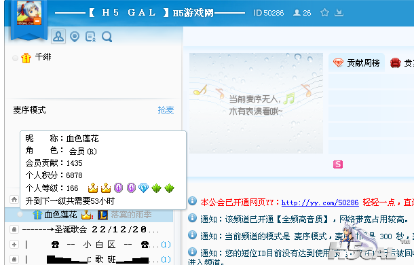Click the info icon before 该频道已开通 notice
This screenshot has height=265, width=414.
coord(193,218)
